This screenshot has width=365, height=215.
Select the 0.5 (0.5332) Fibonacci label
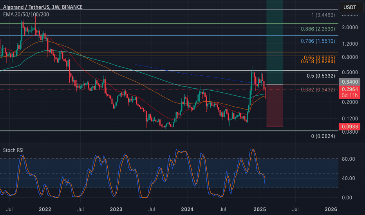[321, 76]
